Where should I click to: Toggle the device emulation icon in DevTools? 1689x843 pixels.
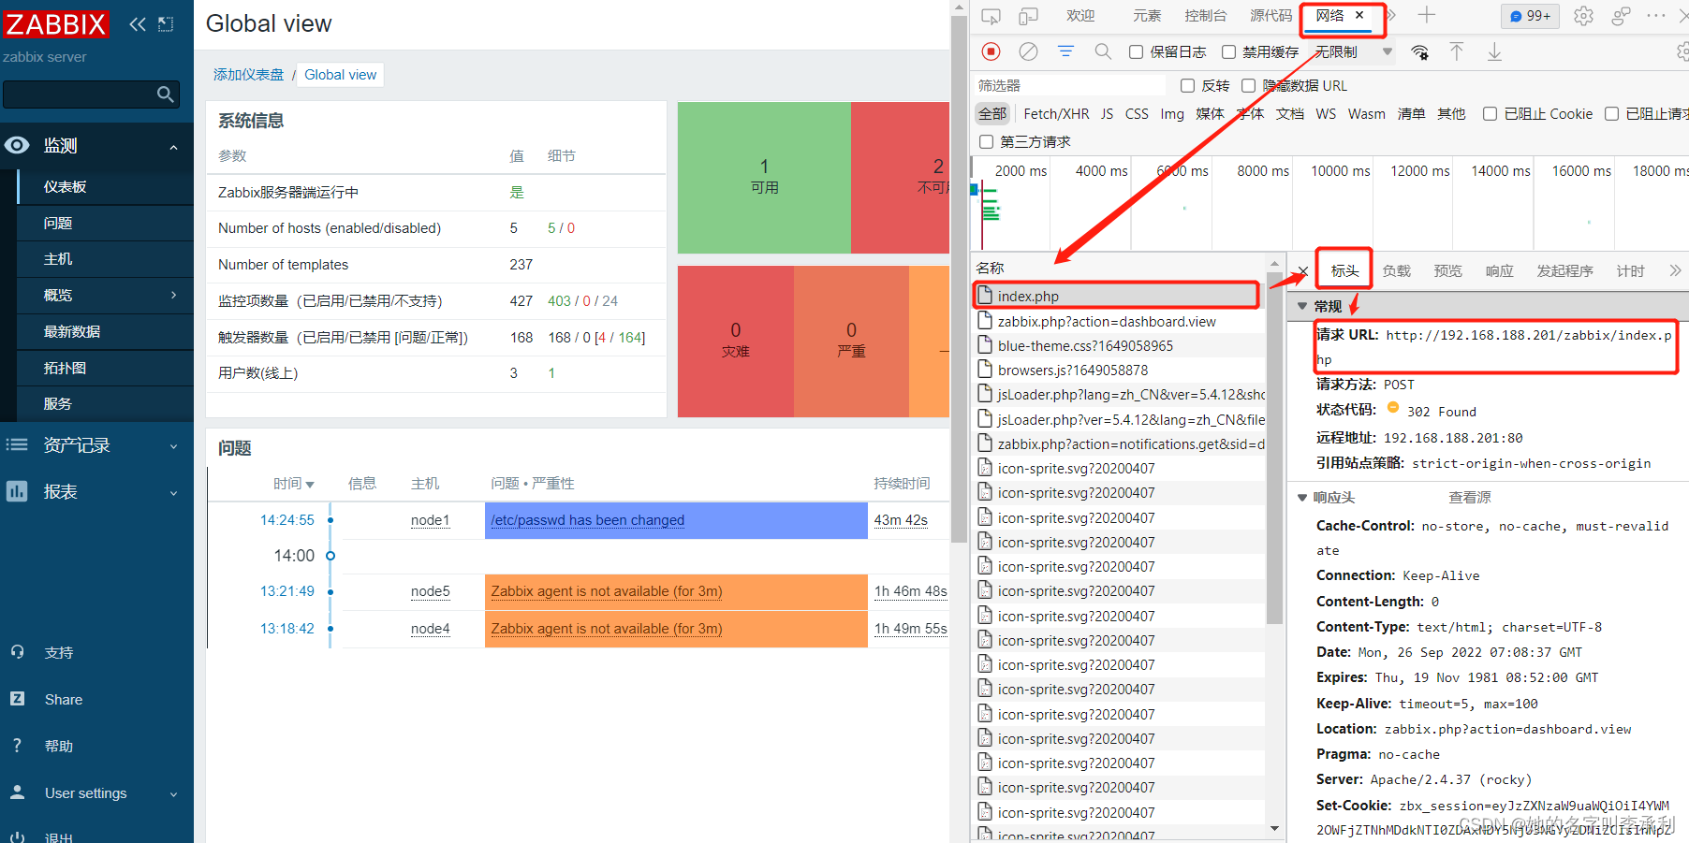click(1028, 16)
